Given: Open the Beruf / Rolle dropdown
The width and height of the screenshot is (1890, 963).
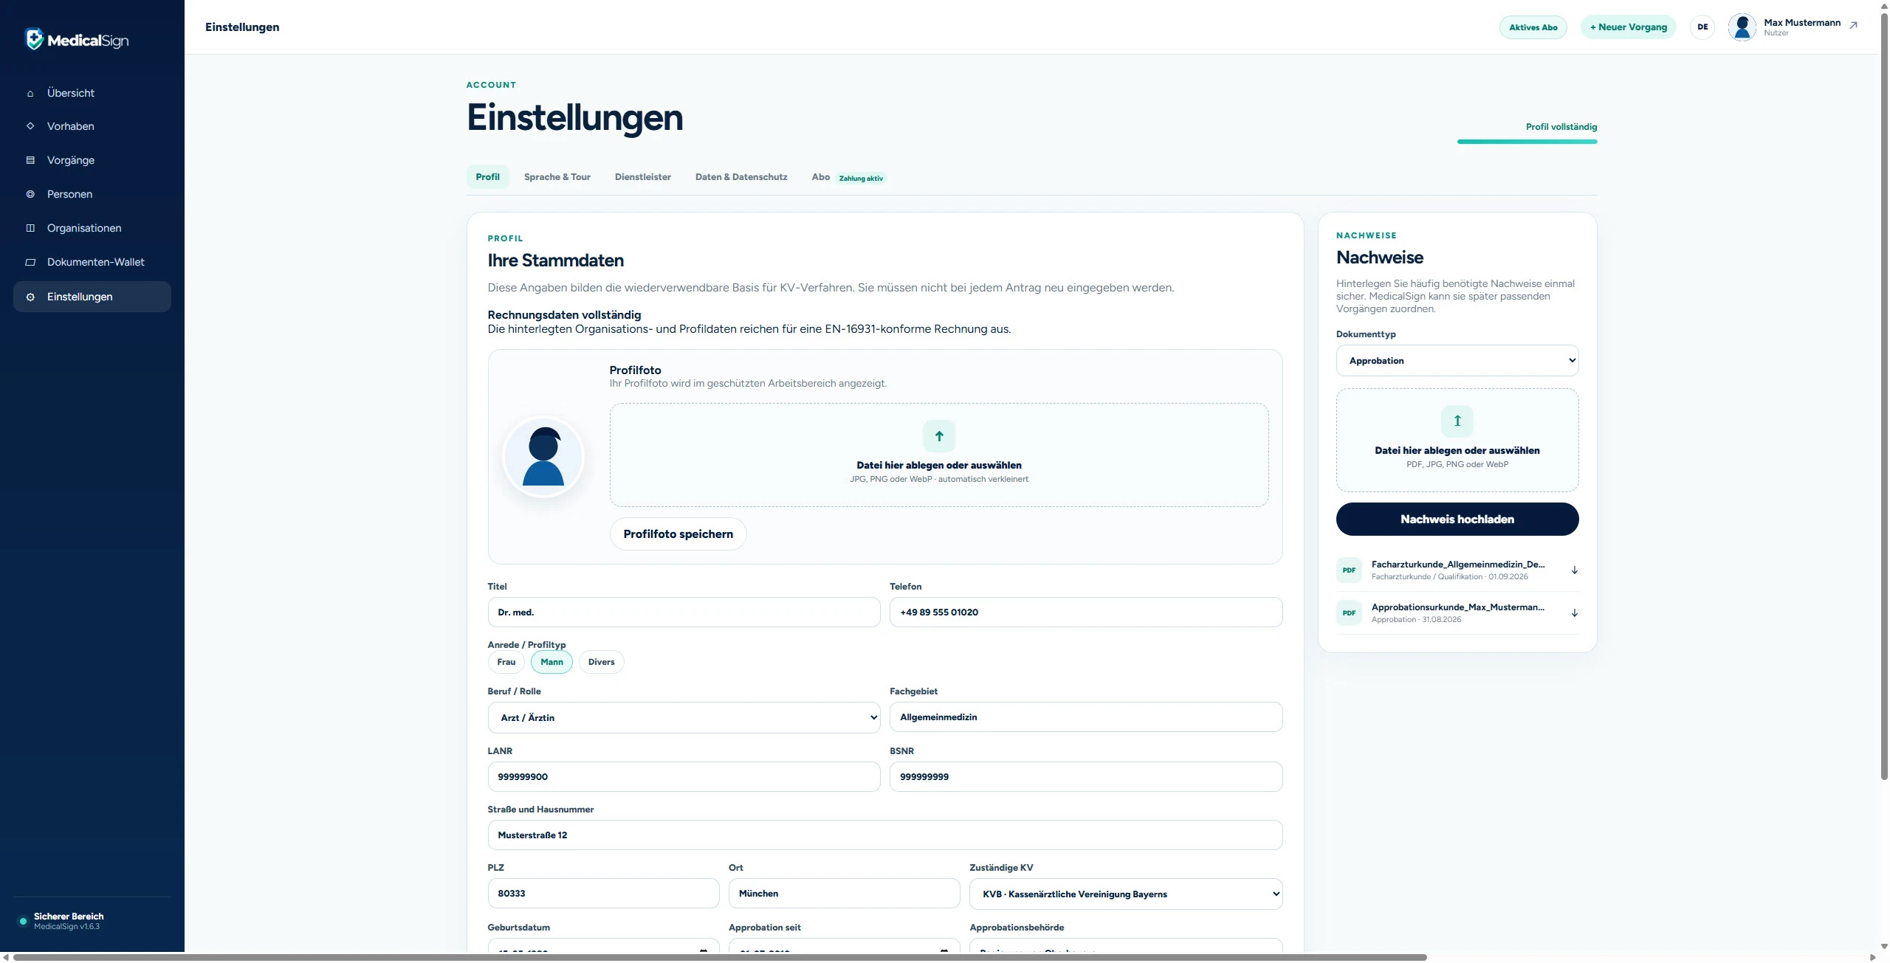Looking at the screenshot, I should tap(684, 717).
